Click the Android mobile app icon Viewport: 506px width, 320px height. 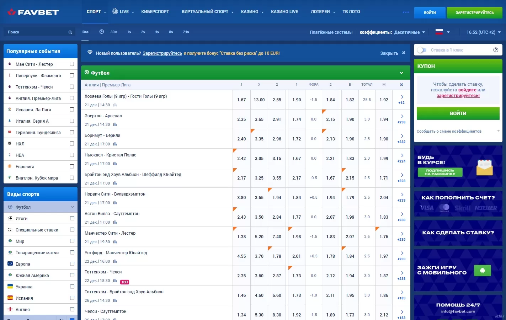[482, 271]
